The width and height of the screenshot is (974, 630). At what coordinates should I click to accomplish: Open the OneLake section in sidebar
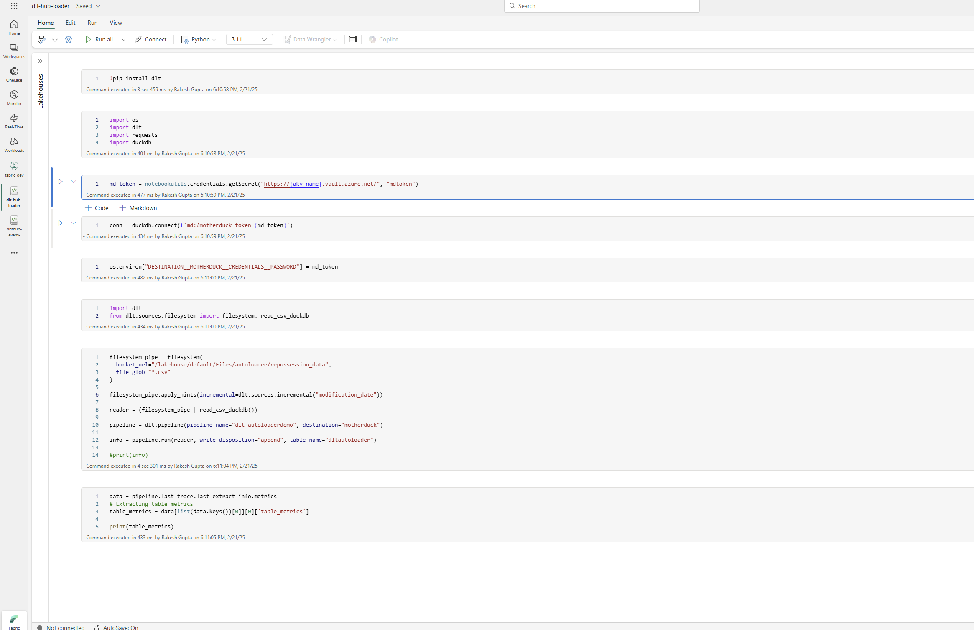tap(14, 74)
